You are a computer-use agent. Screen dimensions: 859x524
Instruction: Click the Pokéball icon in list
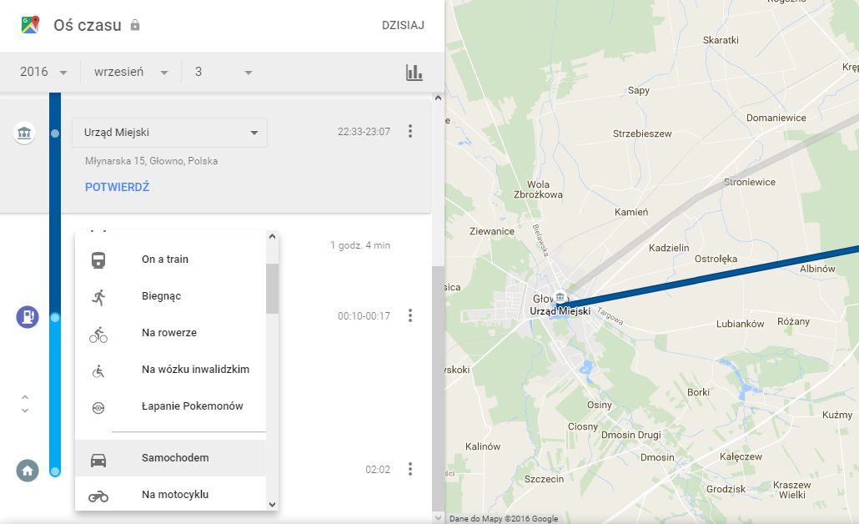(98, 408)
